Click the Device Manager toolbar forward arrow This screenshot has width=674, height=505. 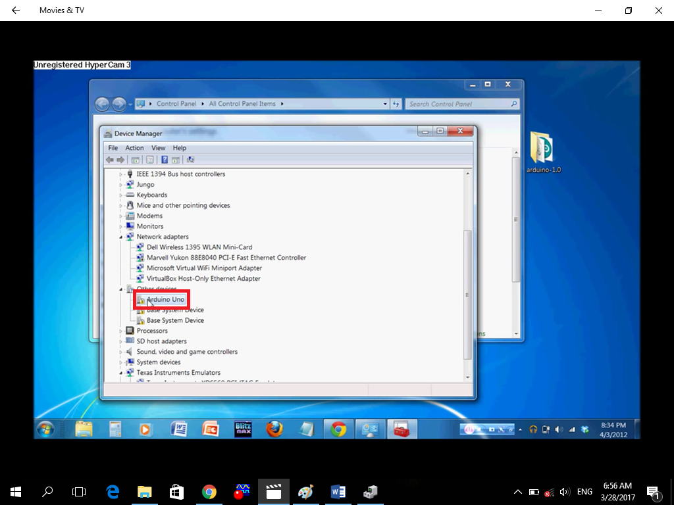pos(121,160)
